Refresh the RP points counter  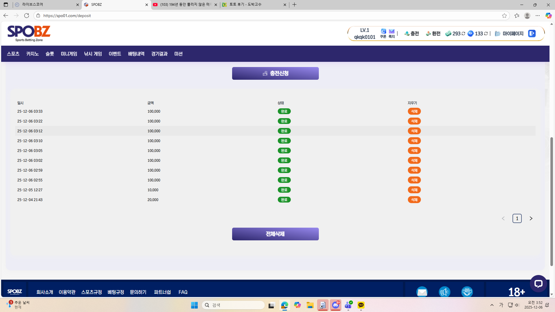(485, 34)
